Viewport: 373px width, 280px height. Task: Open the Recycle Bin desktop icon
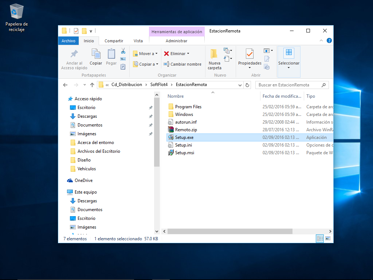pos(16,12)
